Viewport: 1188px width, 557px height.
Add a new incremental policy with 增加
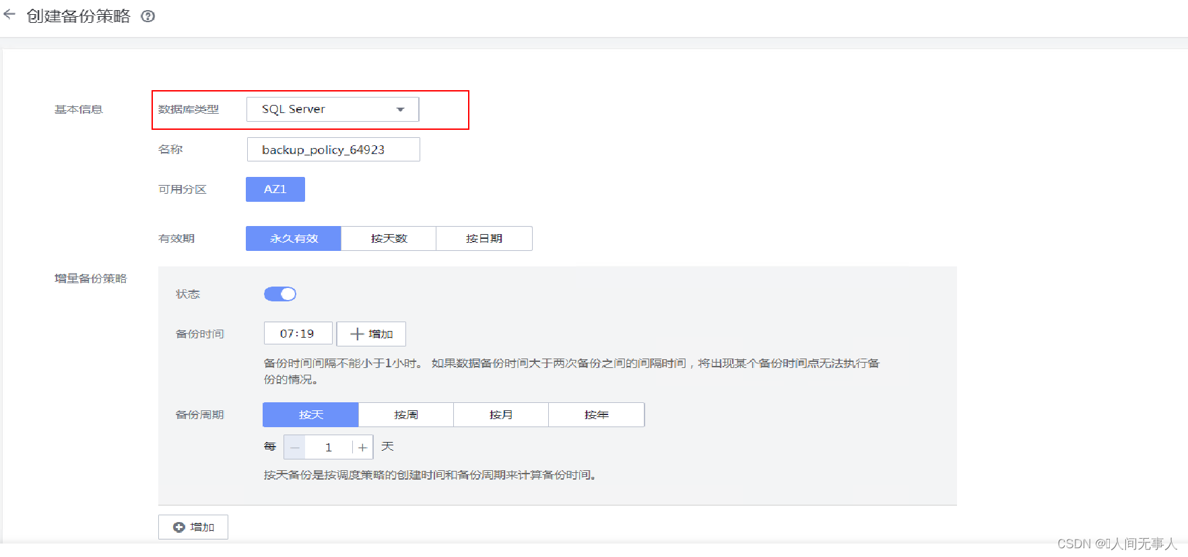tap(193, 527)
